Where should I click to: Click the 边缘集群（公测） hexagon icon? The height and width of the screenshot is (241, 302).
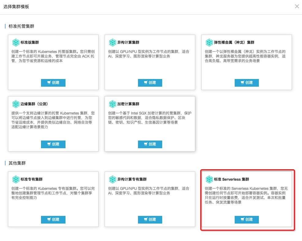click(x=16, y=104)
